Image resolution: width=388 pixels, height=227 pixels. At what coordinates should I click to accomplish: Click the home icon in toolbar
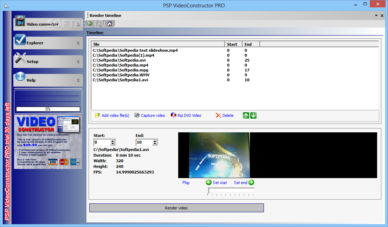(x=110, y=24)
